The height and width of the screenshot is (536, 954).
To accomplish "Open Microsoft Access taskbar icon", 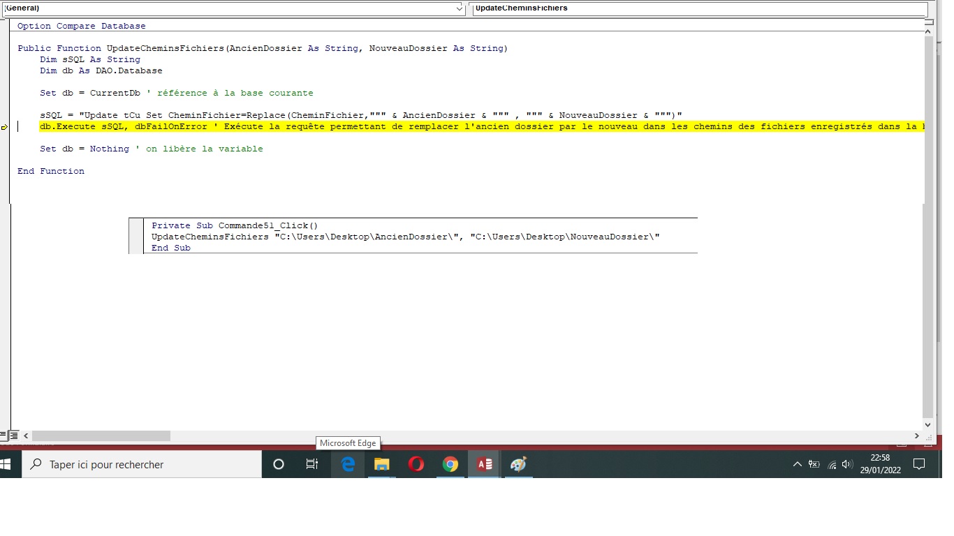I will (484, 464).
